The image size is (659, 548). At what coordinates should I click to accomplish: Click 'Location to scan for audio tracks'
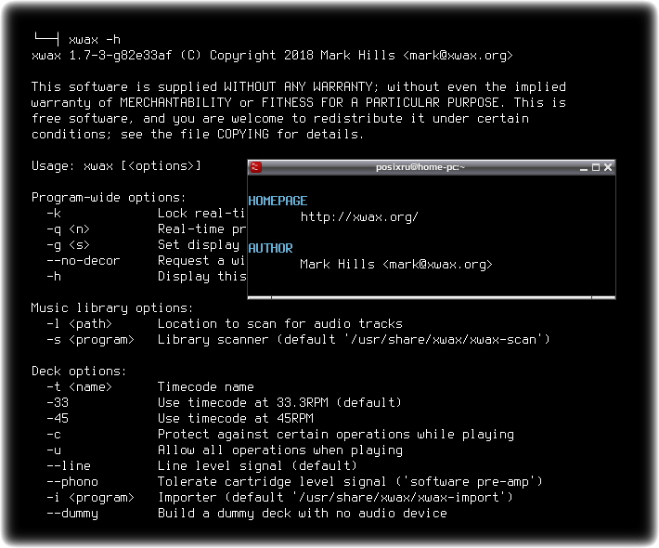point(280,324)
